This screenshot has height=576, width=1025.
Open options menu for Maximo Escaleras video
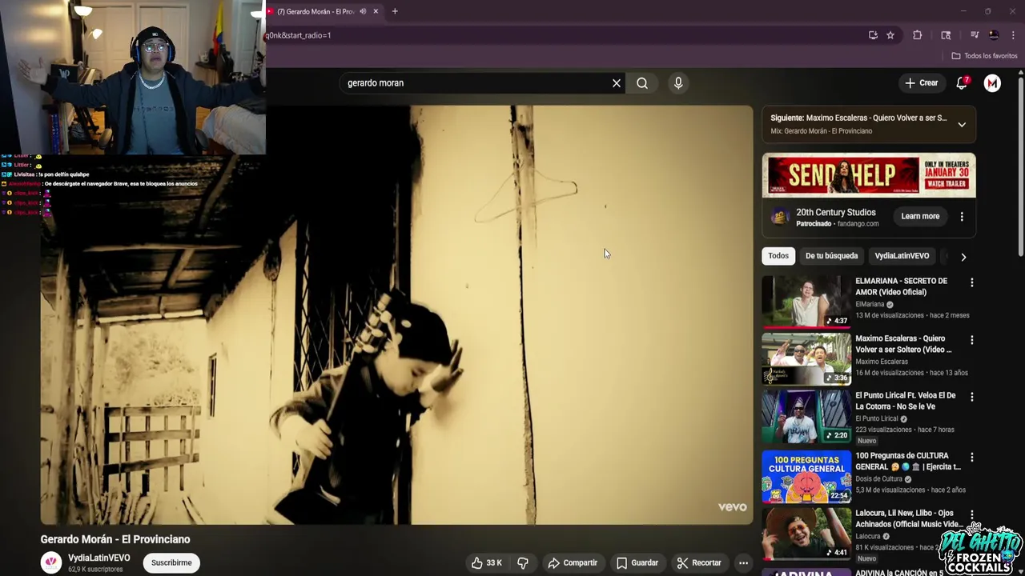coord(972,340)
